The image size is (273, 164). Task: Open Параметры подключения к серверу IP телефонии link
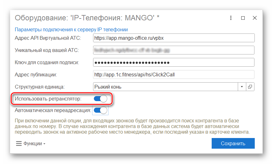coord(71,30)
